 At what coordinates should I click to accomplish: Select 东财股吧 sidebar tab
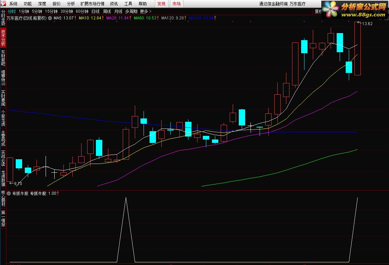3,58
